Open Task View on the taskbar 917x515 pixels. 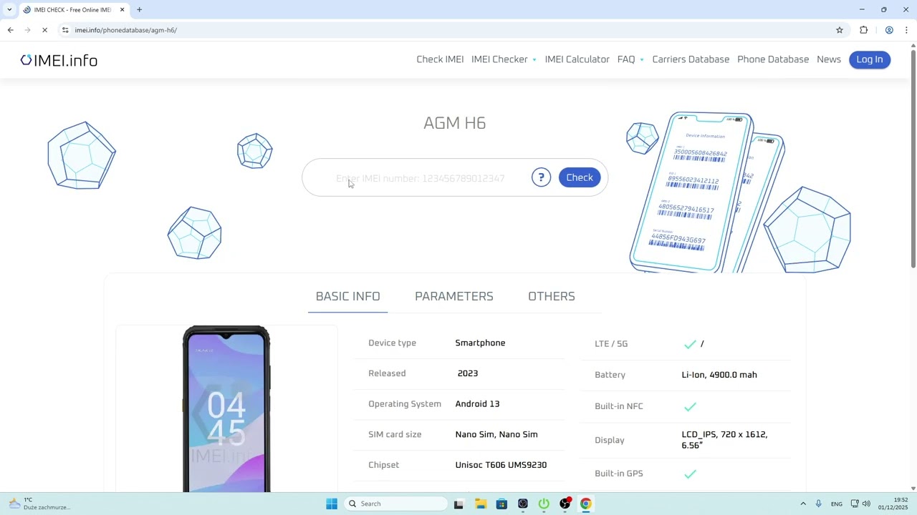(458, 504)
